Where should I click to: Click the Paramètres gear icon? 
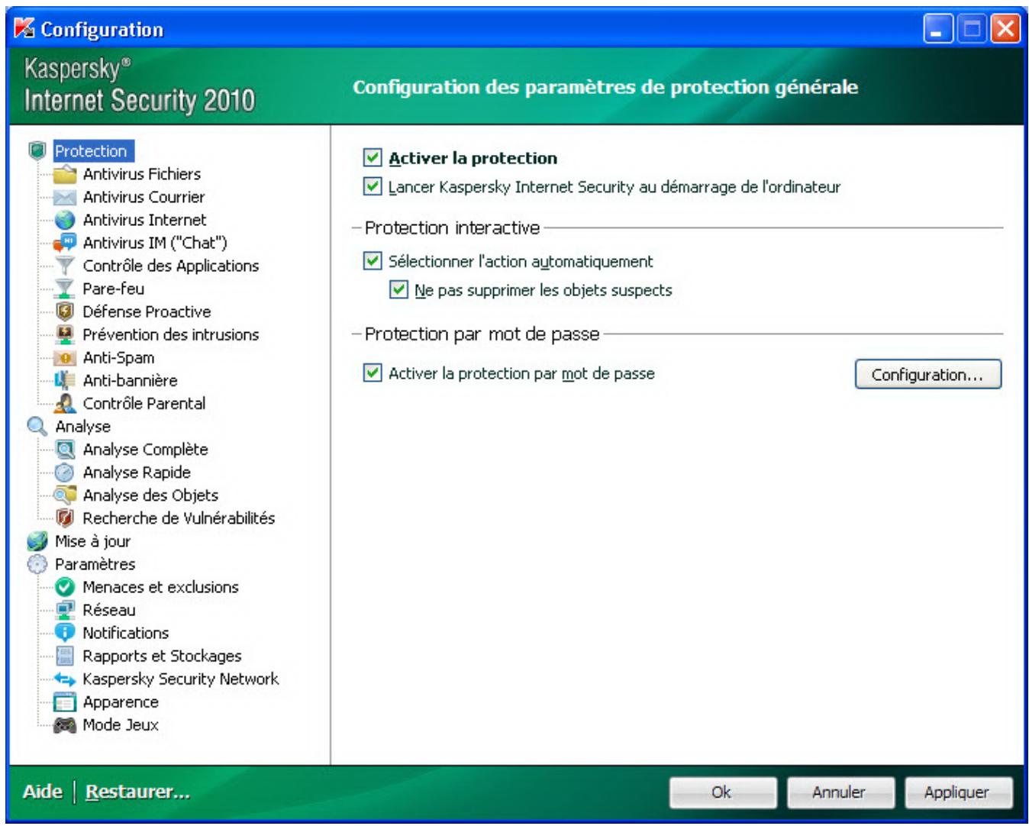[x=37, y=564]
